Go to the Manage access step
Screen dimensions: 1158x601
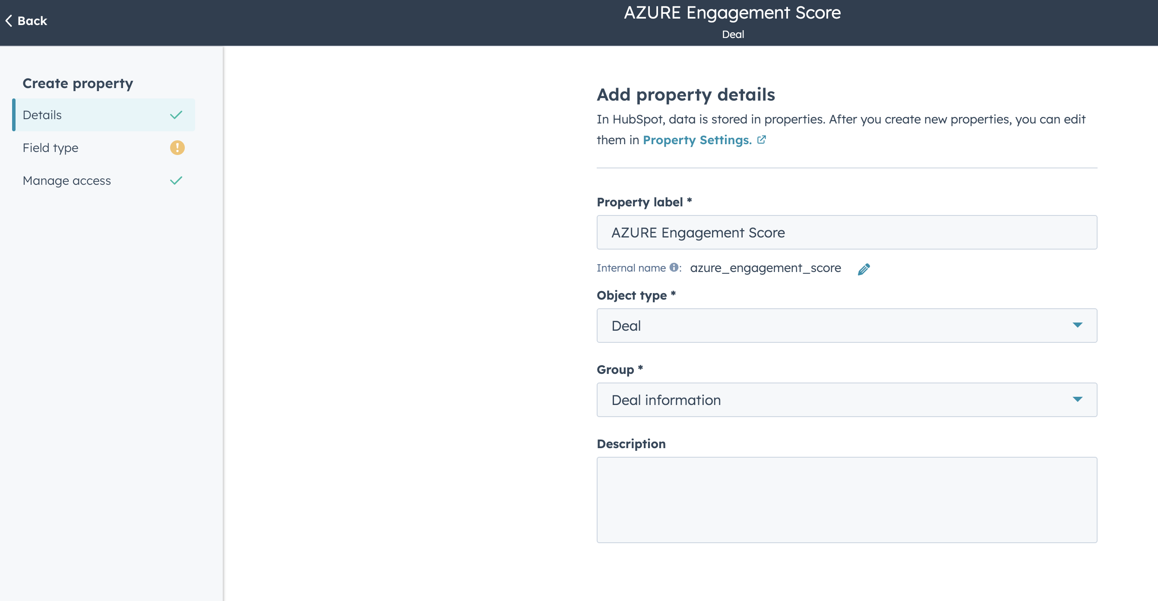(67, 181)
